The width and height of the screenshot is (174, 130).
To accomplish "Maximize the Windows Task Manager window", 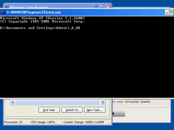I will tap(102, 6).
